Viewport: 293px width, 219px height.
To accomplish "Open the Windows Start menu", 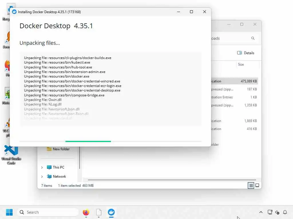I will point(9,212).
